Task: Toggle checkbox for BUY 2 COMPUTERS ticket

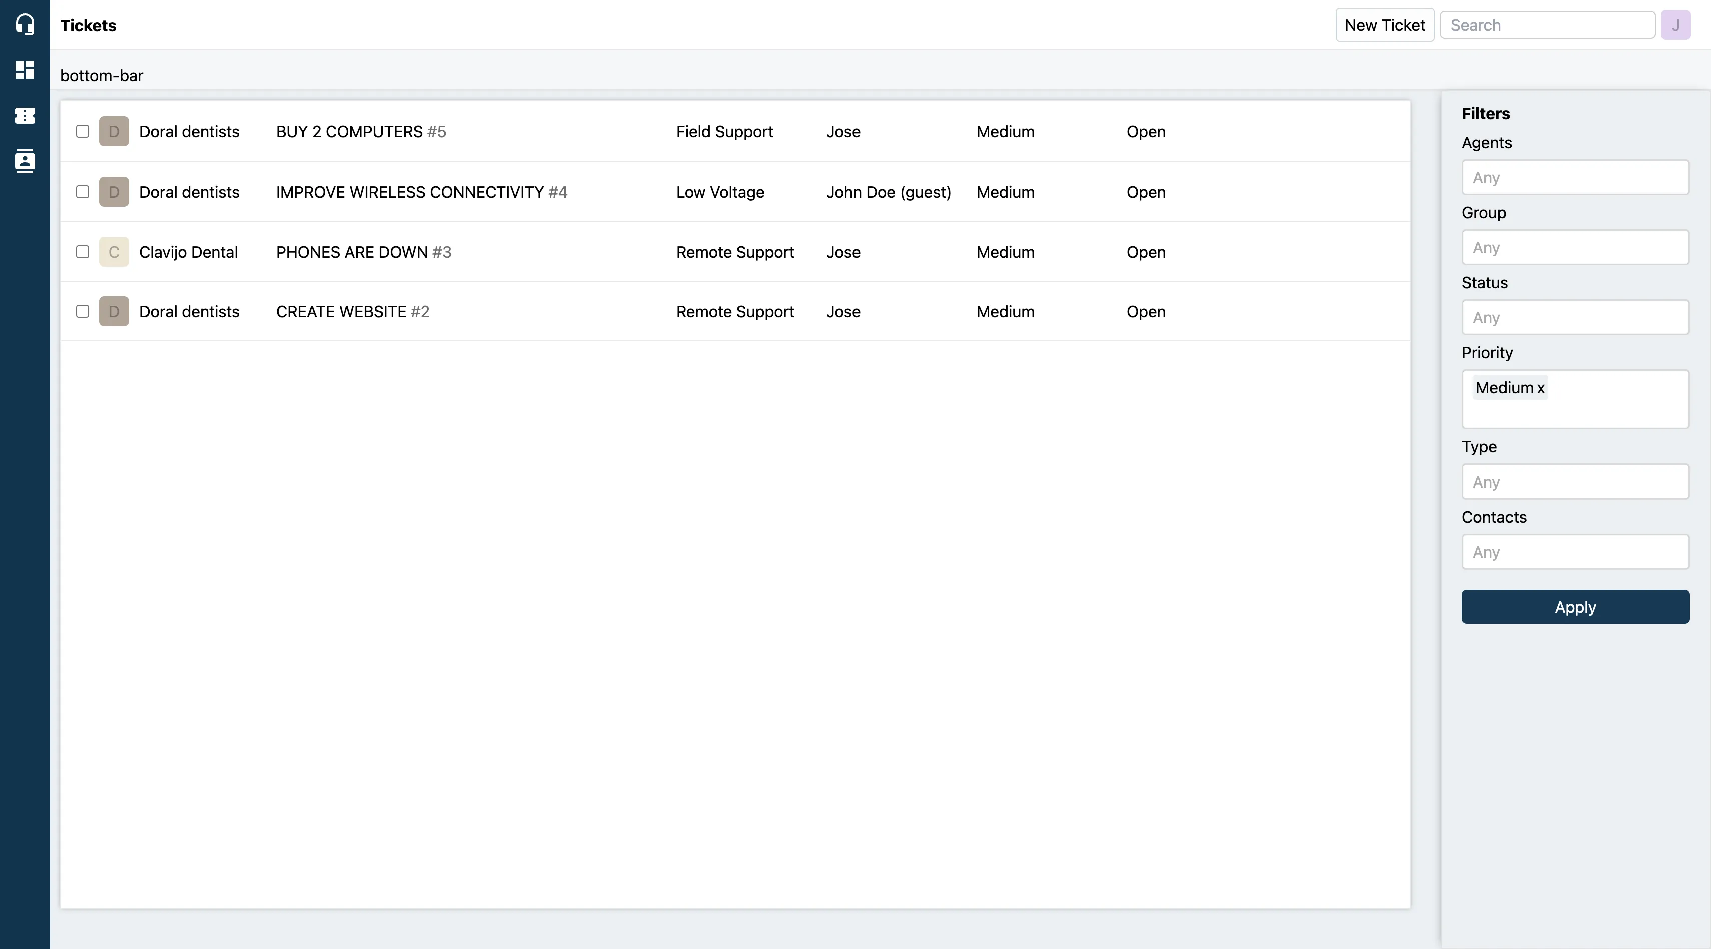Action: [83, 130]
